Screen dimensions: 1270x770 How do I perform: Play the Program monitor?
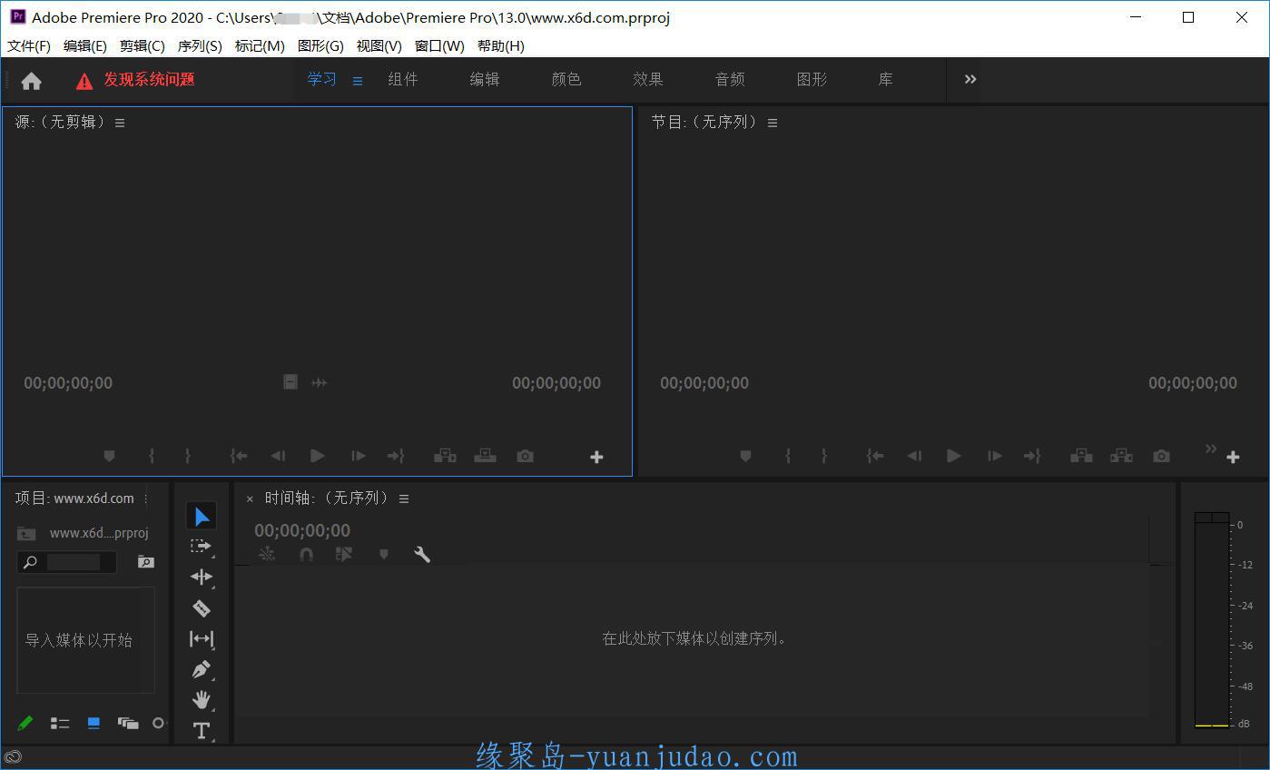953,456
